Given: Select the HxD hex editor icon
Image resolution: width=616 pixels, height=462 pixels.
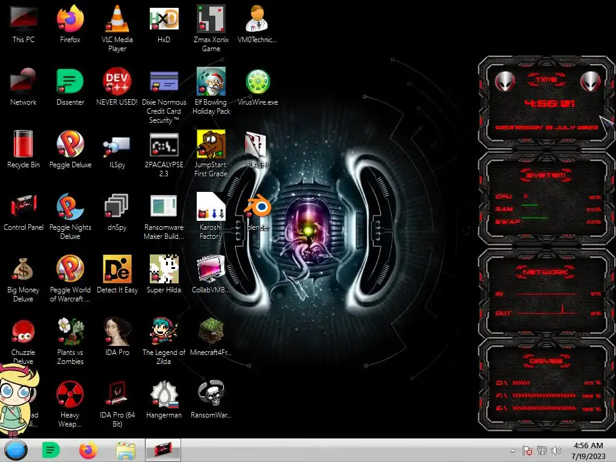Looking at the screenshot, I should (164, 24).
